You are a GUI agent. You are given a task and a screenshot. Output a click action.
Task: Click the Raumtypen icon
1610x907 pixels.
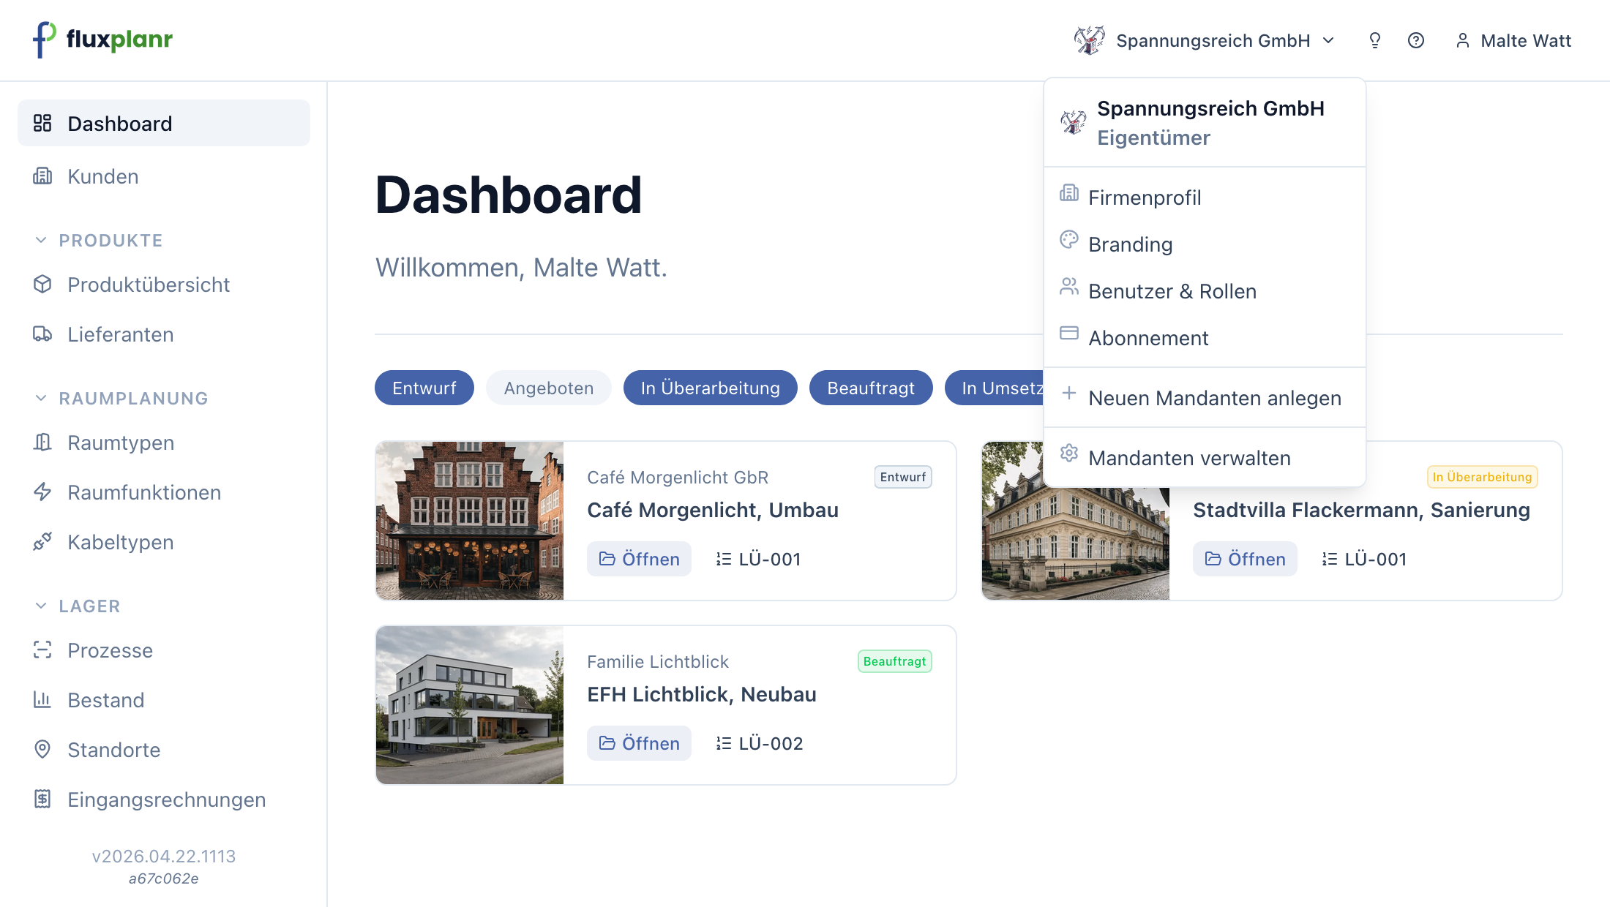tap(42, 442)
